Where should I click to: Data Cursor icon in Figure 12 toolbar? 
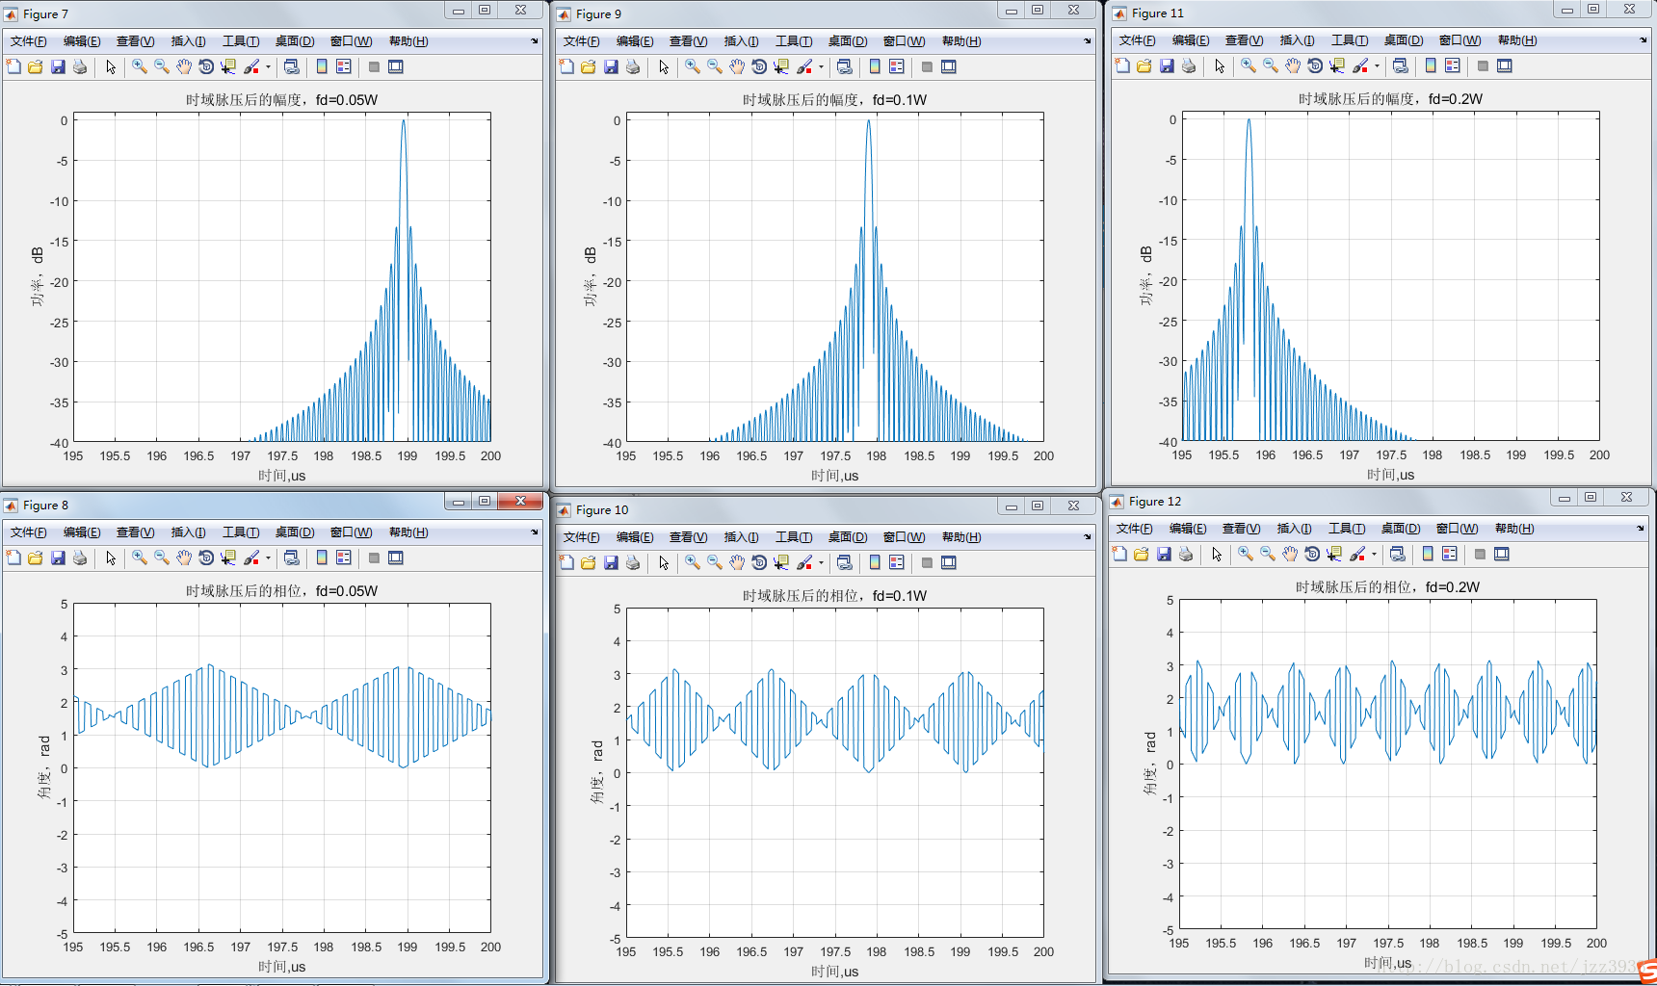pyautogui.click(x=1334, y=554)
